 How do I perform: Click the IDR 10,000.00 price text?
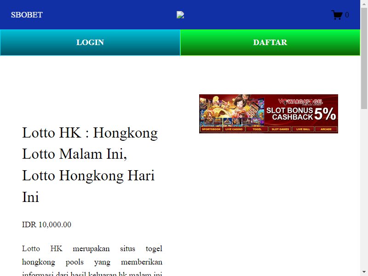coord(46,224)
